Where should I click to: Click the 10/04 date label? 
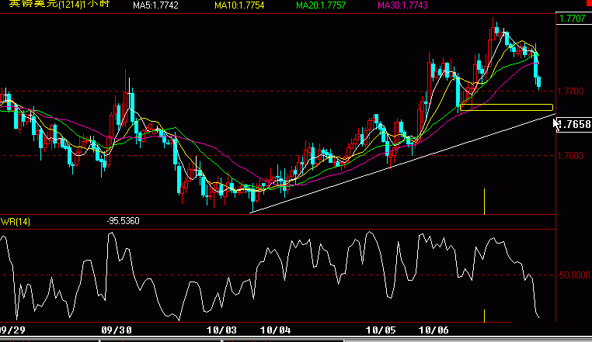275,330
